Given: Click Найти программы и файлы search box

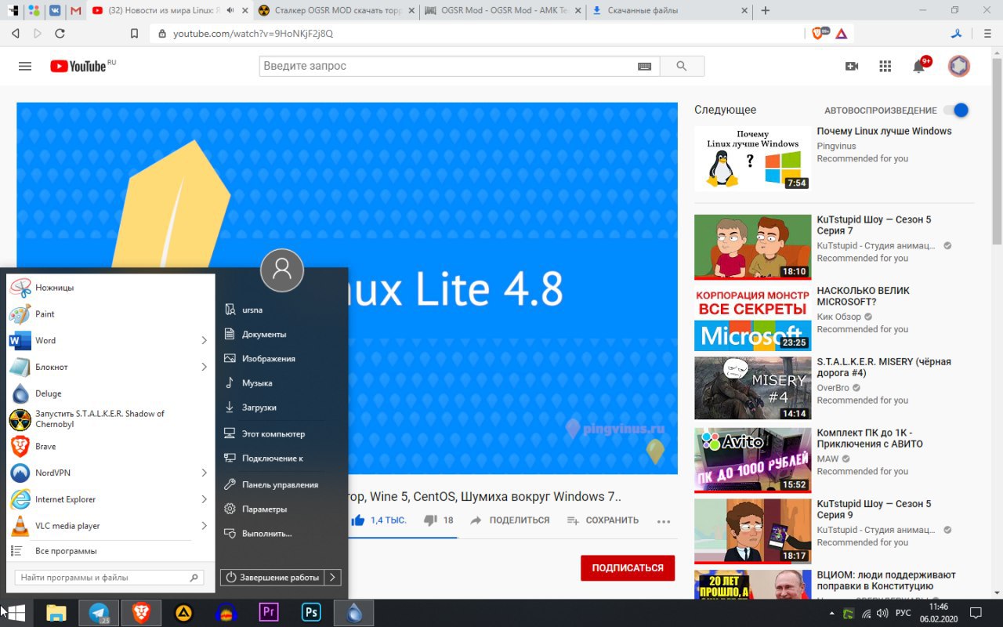Looking at the screenshot, I should (x=109, y=578).
